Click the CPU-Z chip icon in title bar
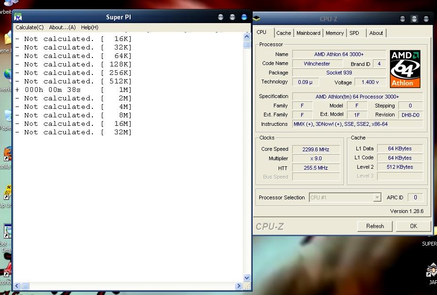The height and width of the screenshot is (295, 437). tap(256, 19)
